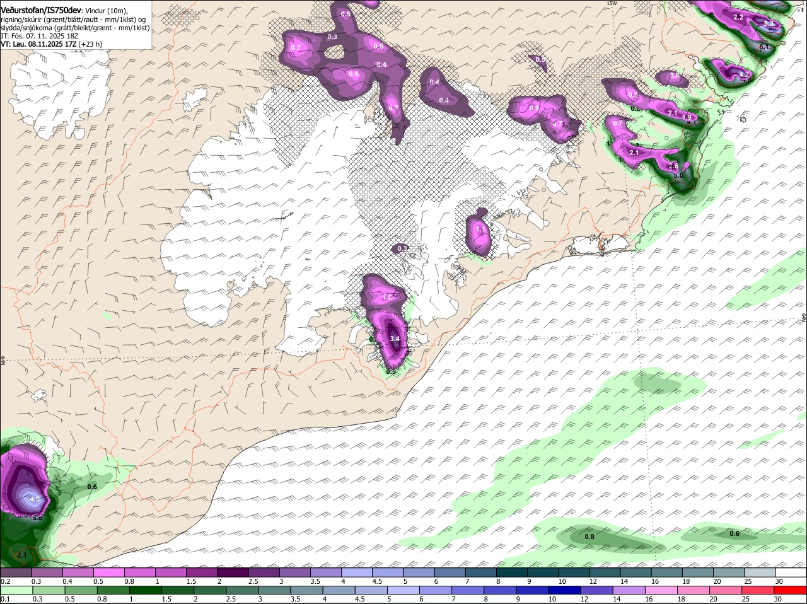The width and height of the screenshot is (807, 604).
Task: Click the 4.9 value in the lower-left snow cell
Action: click(x=35, y=499)
